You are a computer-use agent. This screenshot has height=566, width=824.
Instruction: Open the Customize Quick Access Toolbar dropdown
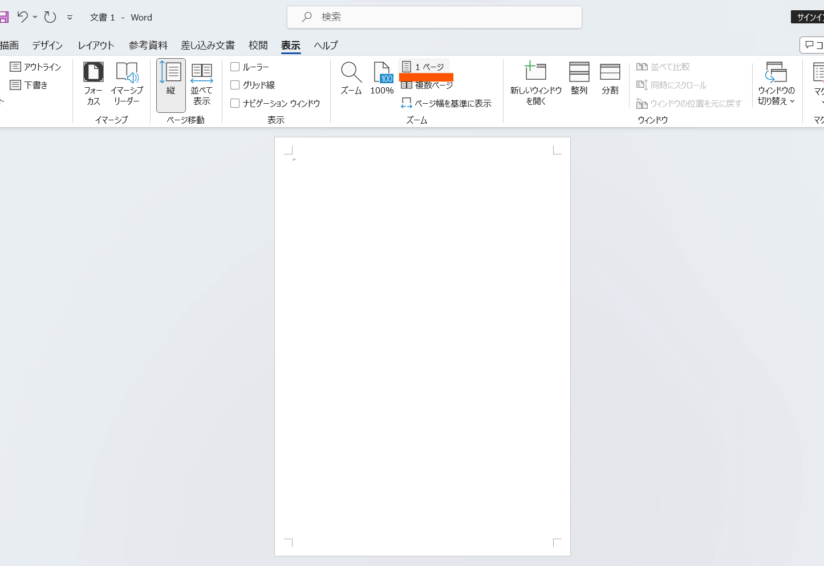click(x=70, y=18)
